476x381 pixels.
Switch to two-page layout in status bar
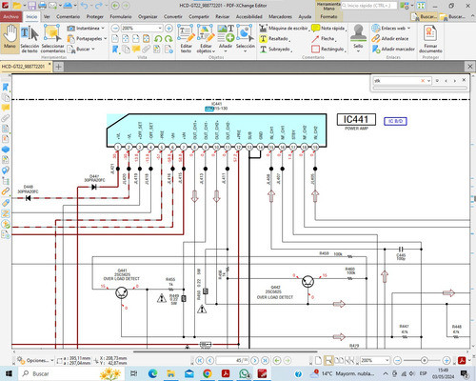click(x=339, y=360)
